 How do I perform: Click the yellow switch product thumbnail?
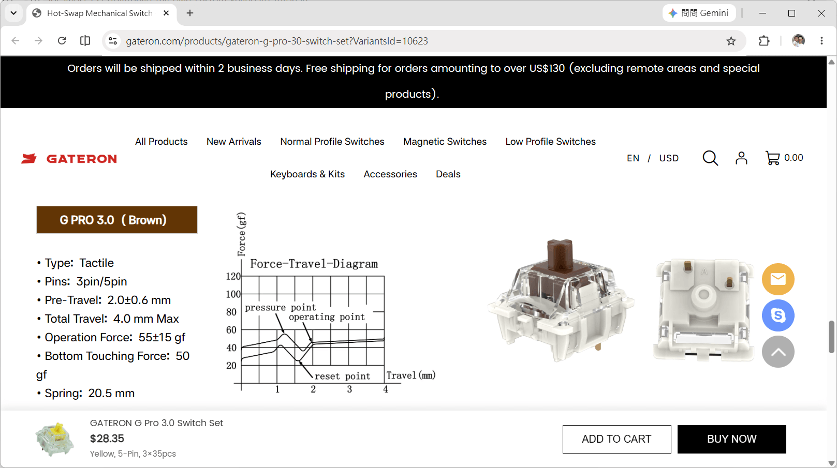(55, 439)
